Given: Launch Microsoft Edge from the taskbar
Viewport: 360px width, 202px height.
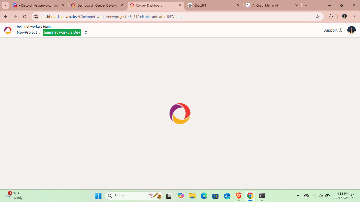Looking at the screenshot, I should (204, 196).
